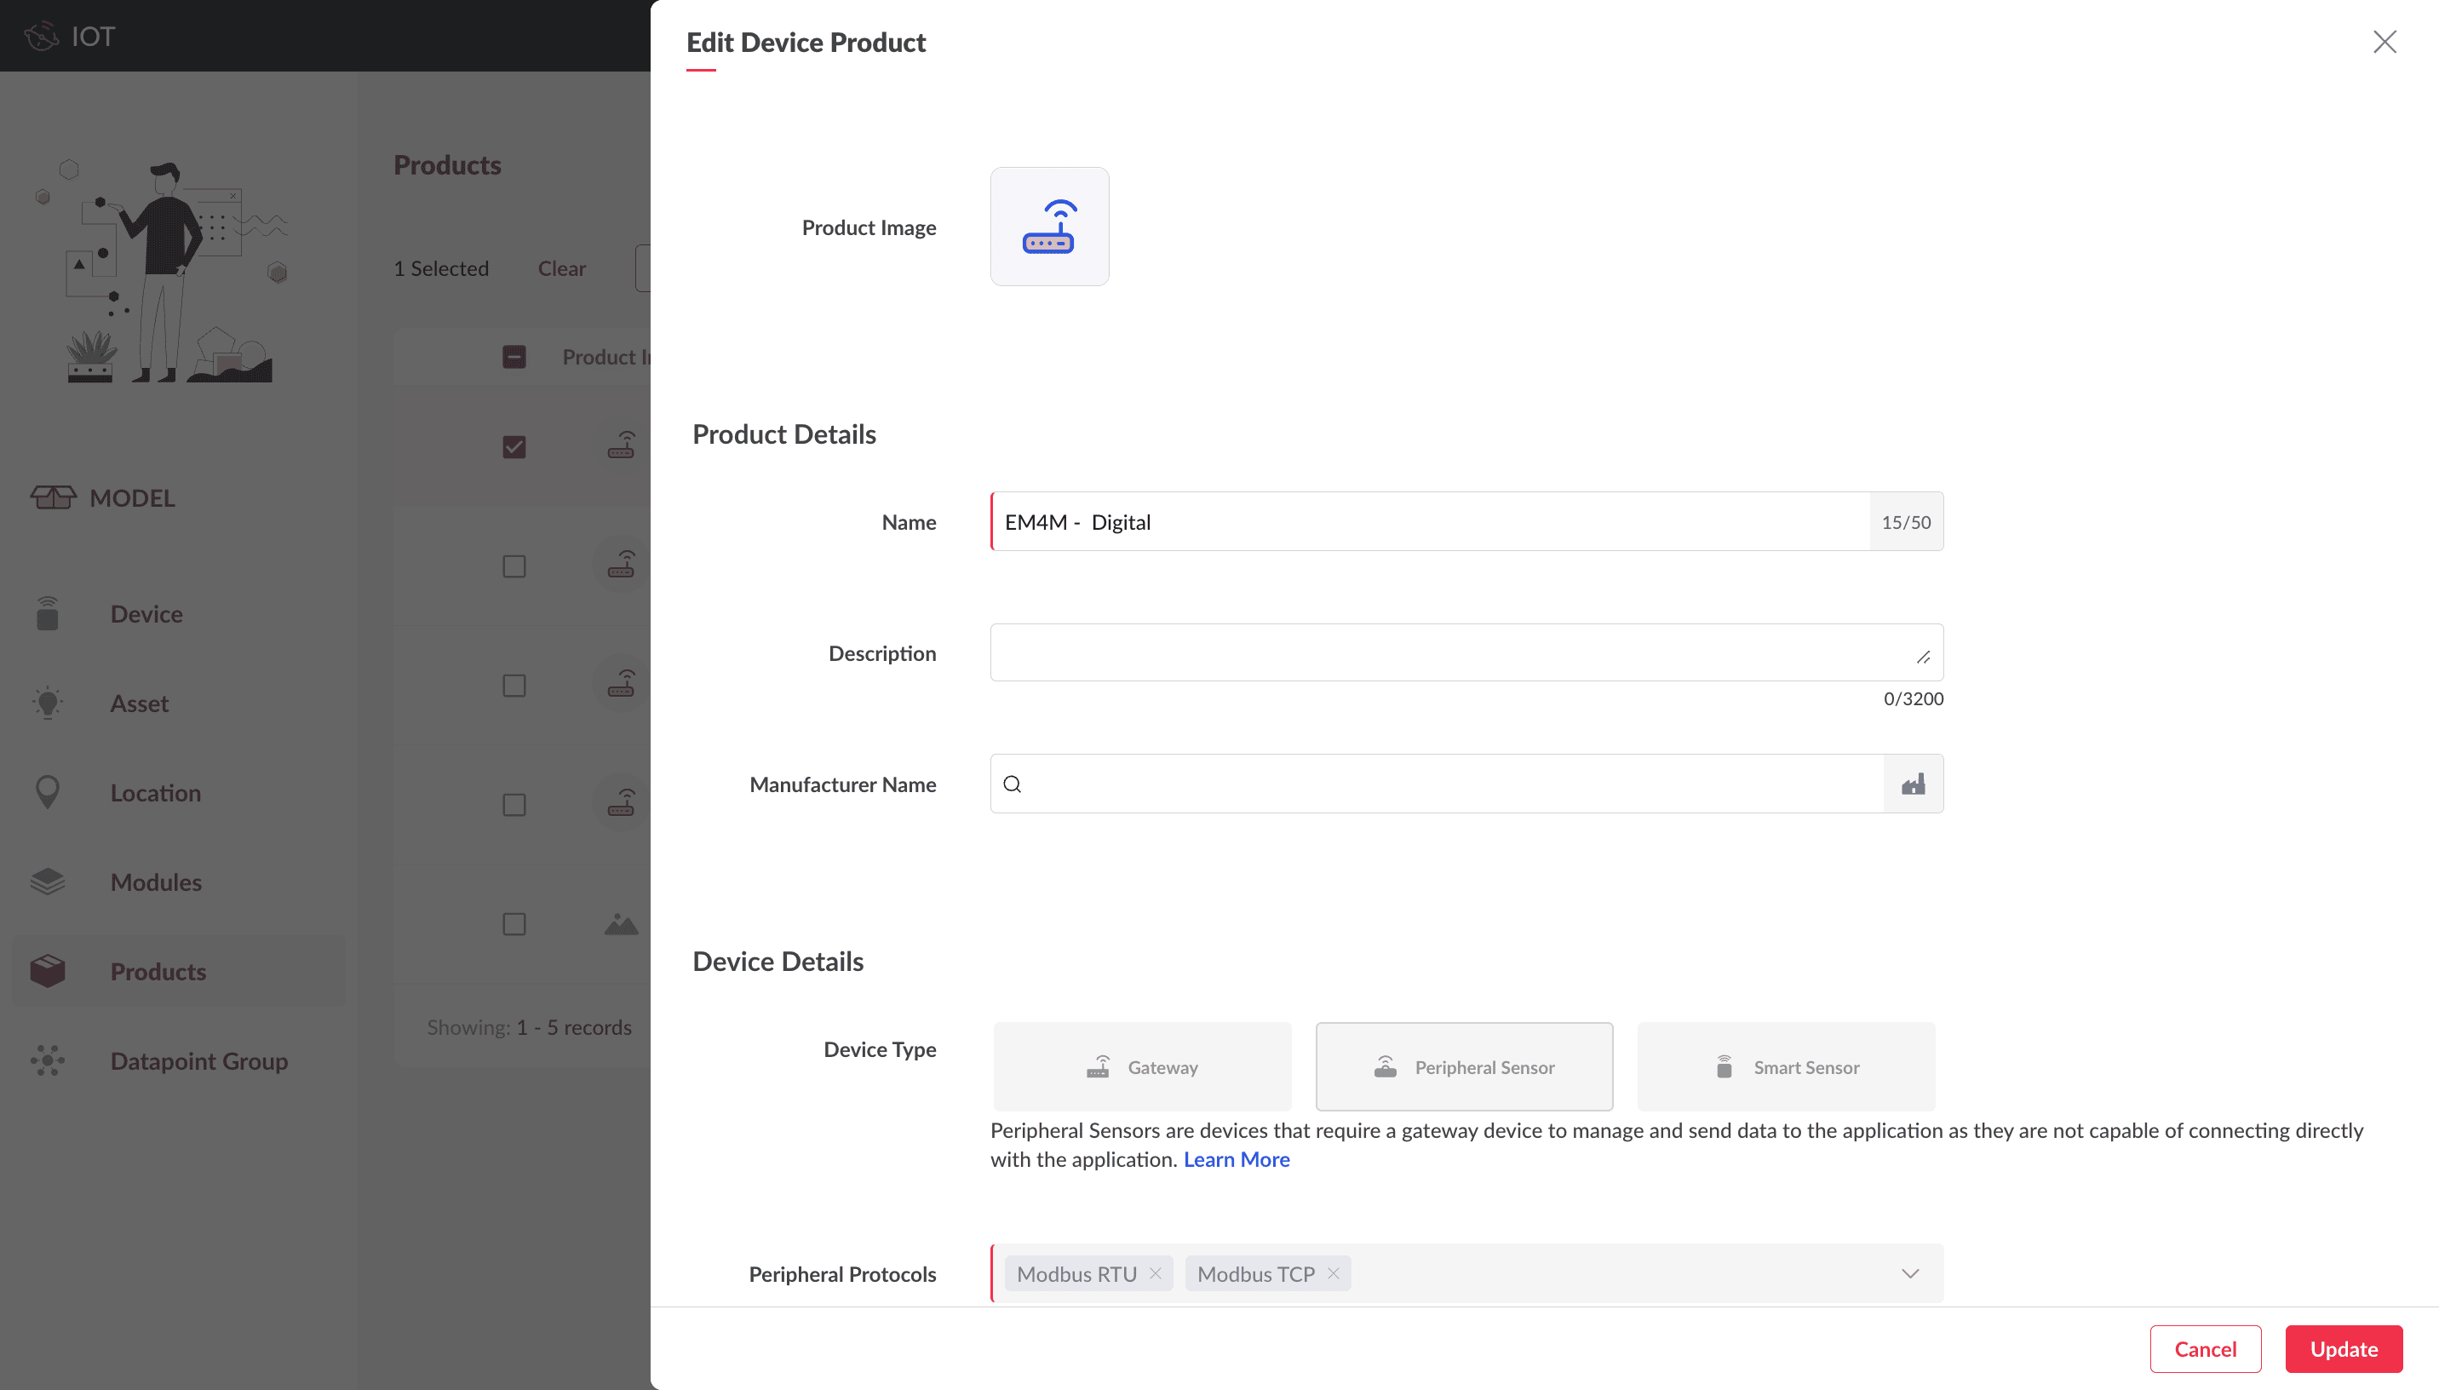Viewport: 2439px width, 1390px height.
Task: Click the IOT logo icon
Action: [41, 37]
